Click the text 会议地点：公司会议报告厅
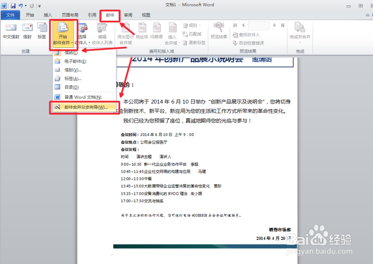373x264 pixels. click(x=144, y=142)
